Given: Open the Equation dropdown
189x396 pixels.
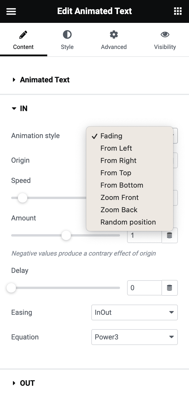Looking at the screenshot, I should point(134,337).
